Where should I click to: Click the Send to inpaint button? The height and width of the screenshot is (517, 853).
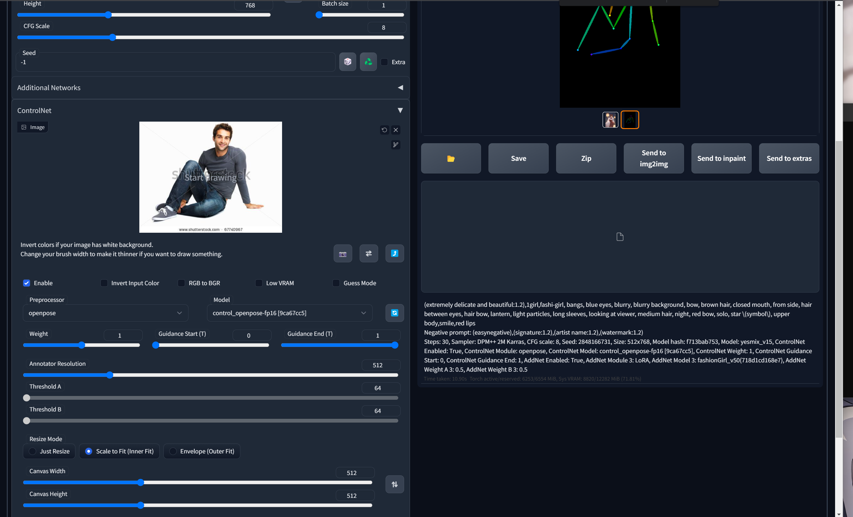tap(721, 158)
